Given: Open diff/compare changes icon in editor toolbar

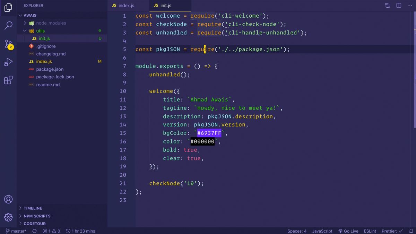Looking at the screenshot, I should 387,5.
